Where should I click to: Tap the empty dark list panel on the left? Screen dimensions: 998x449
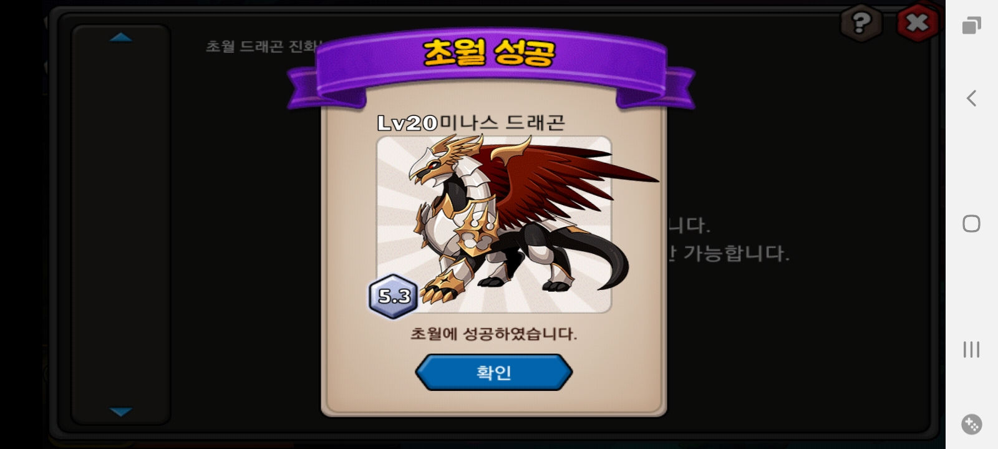120,224
